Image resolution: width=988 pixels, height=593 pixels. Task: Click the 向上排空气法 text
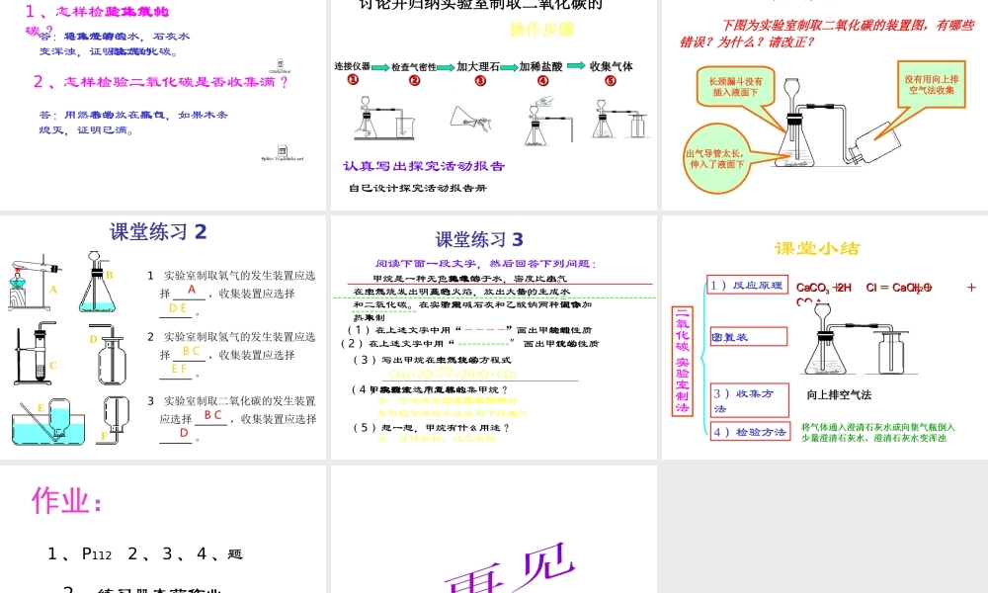click(x=839, y=395)
